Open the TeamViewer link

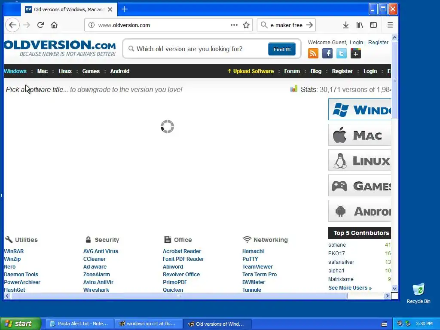pyautogui.click(x=258, y=266)
